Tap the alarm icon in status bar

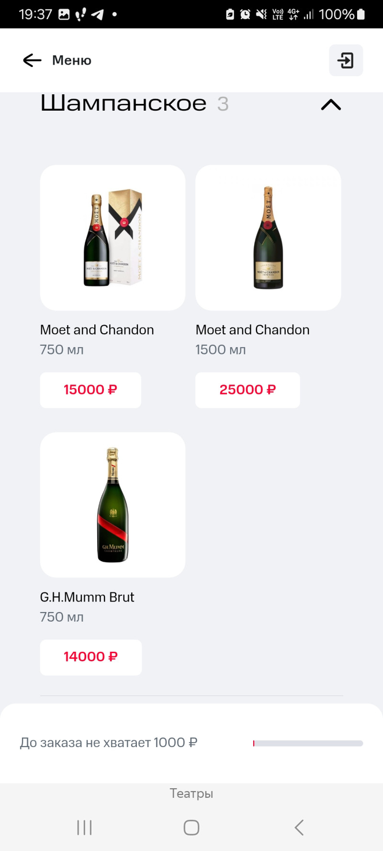click(x=245, y=14)
